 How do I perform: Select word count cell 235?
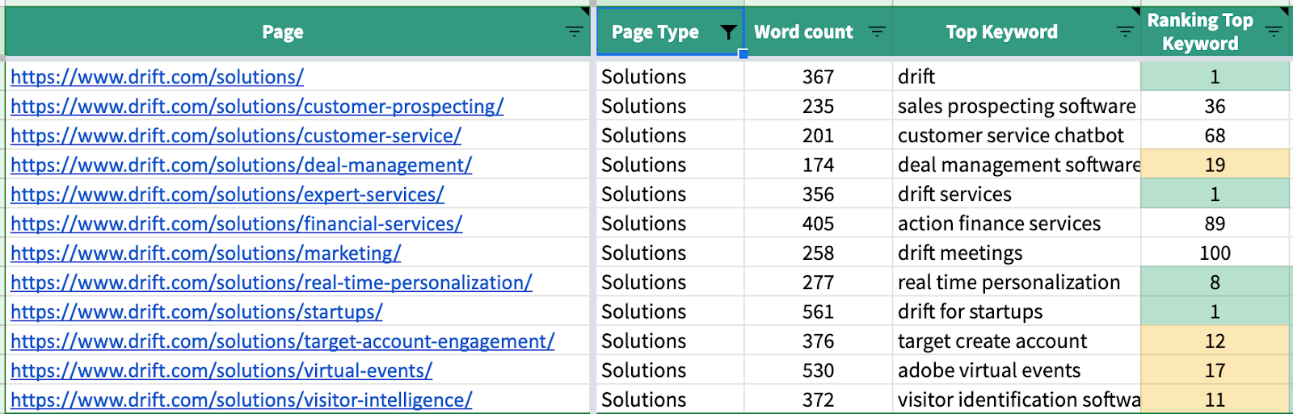(818, 107)
